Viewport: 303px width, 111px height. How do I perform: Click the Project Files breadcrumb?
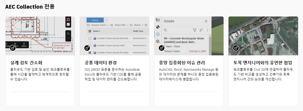click(120, 25)
